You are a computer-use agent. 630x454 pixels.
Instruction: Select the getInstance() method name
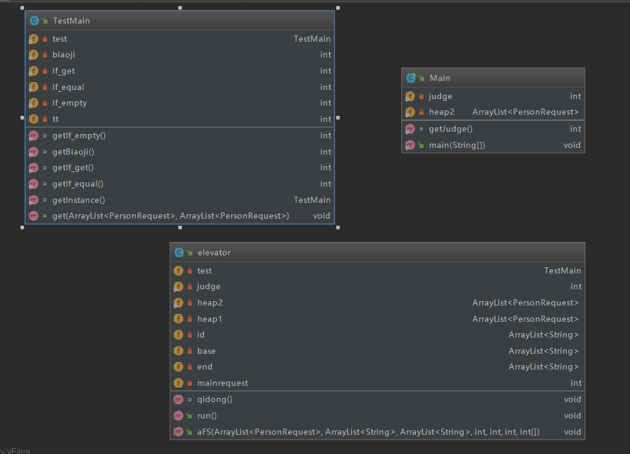[78, 200]
